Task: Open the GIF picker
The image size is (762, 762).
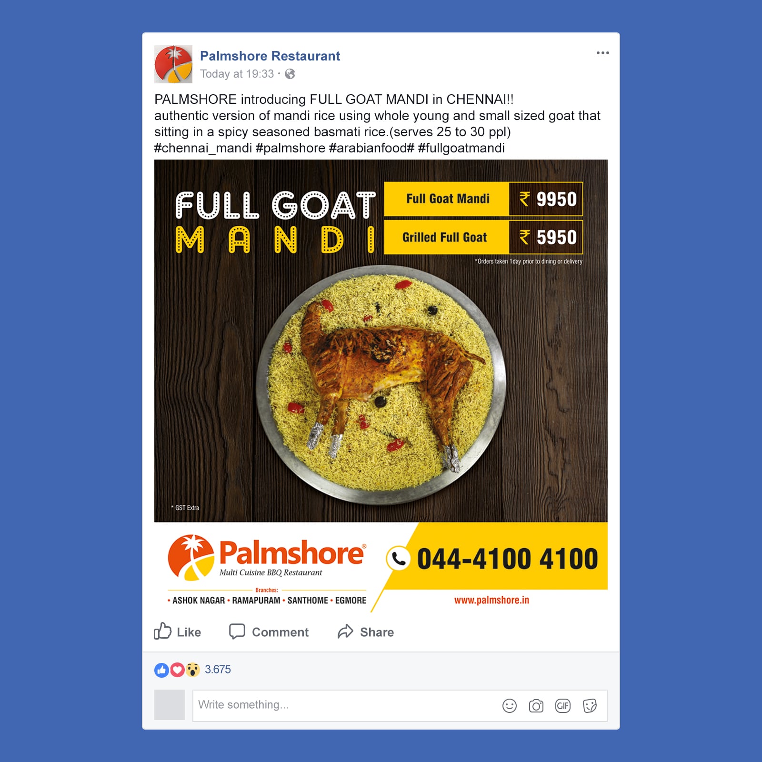Action: [x=563, y=706]
